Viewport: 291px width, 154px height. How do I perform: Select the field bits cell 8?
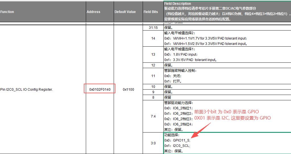(153, 97)
